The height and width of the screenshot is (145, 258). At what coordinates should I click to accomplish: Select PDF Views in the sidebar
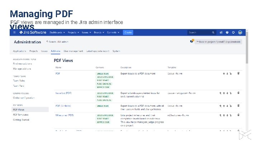point(30,110)
